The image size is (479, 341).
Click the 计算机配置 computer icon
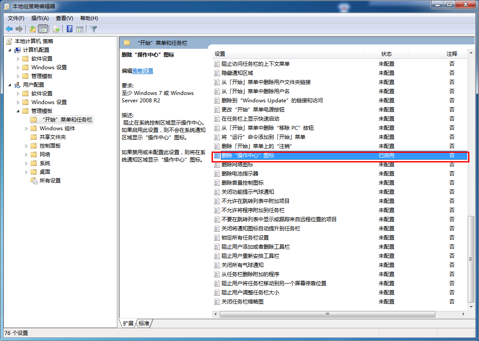coord(17,50)
